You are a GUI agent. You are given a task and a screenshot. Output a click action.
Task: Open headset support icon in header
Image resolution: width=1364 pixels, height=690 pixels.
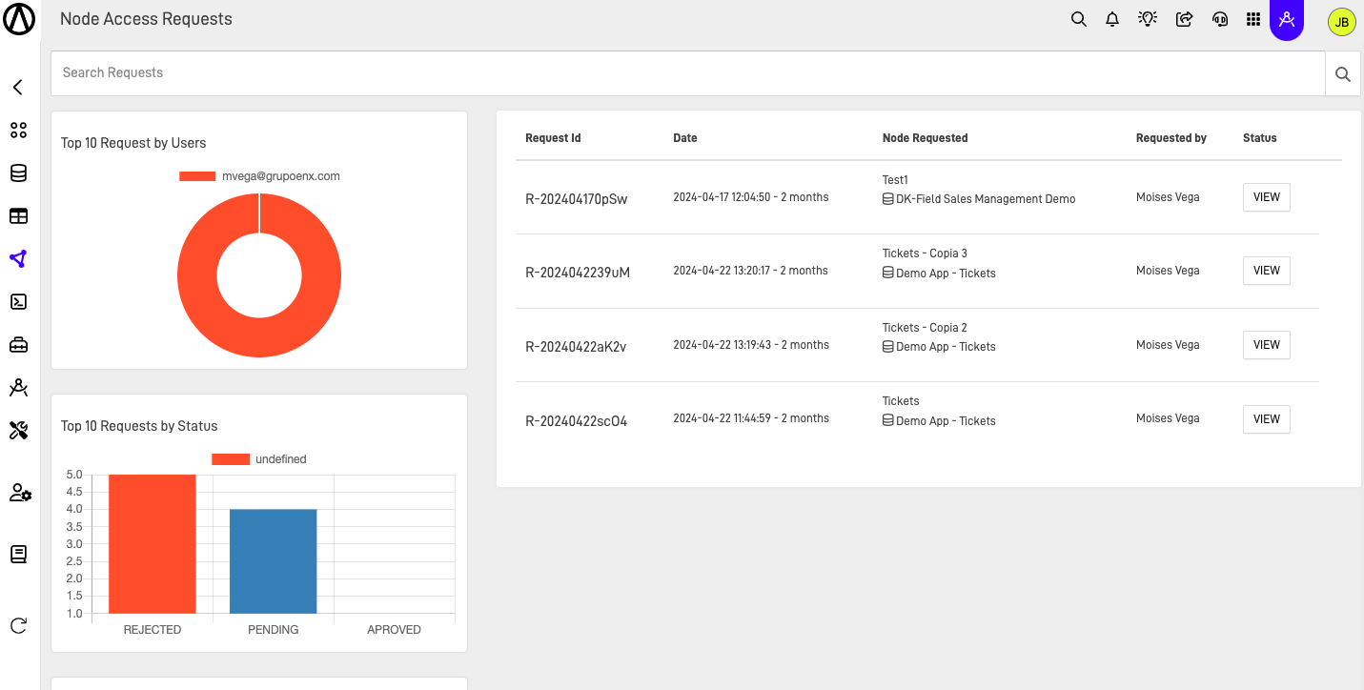pos(1220,19)
